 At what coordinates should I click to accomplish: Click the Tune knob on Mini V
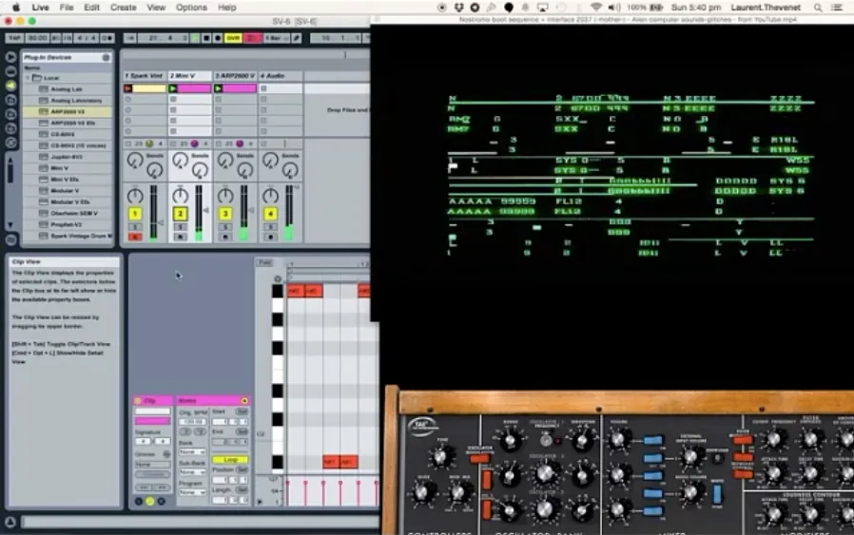(x=440, y=457)
